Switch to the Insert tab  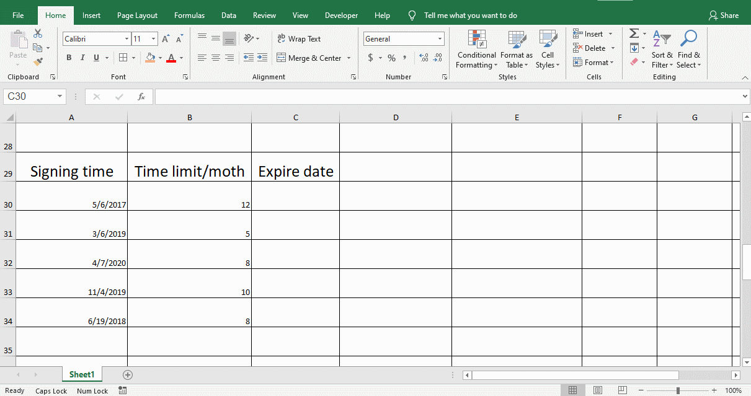click(x=91, y=15)
